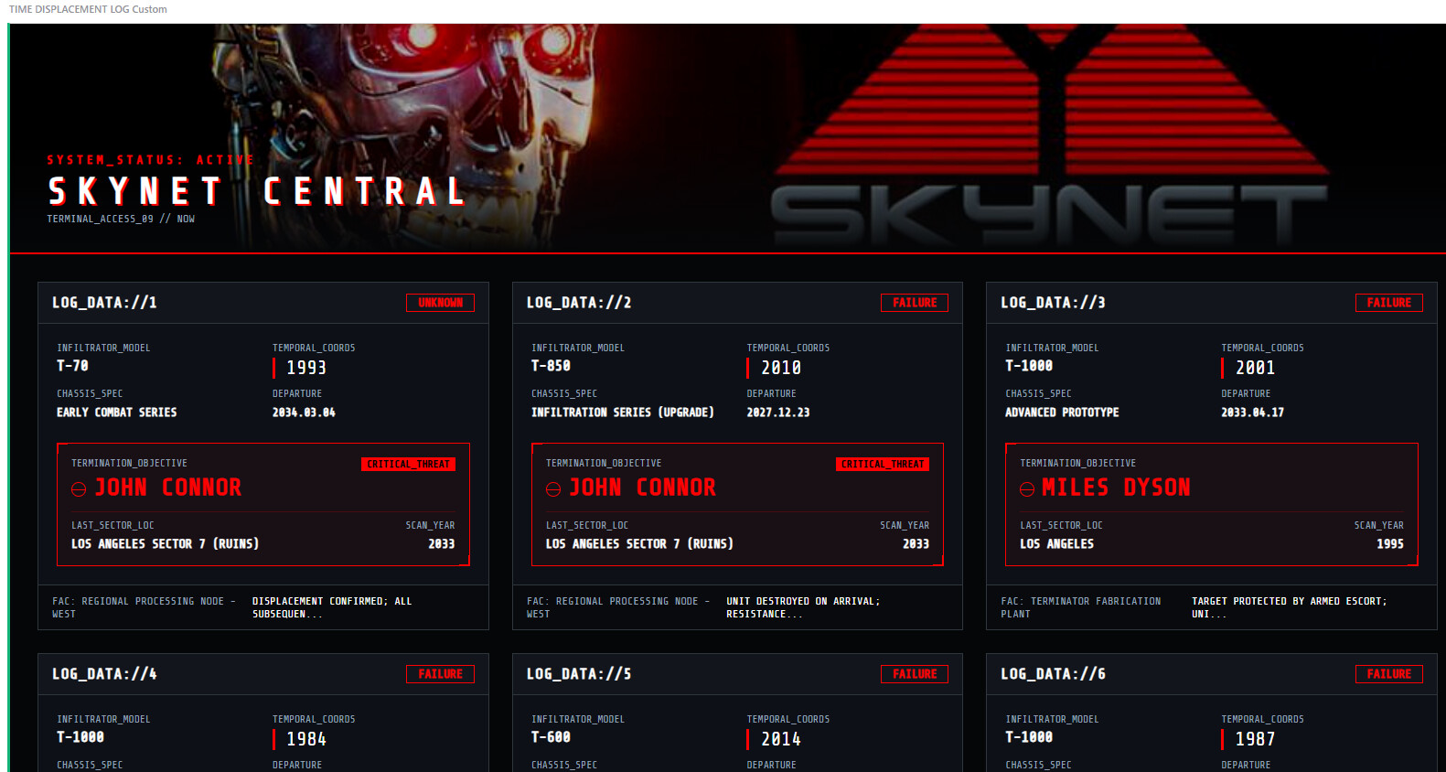Select the T-1000 model in LOG_DATA://3

click(x=1029, y=366)
